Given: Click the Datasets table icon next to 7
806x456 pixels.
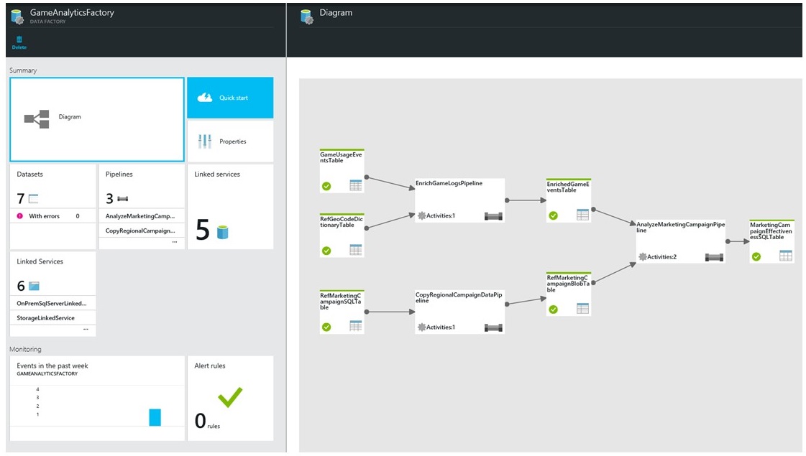Looking at the screenshot, I should coord(33,199).
